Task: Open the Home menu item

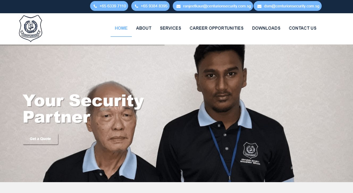Action: [x=121, y=28]
